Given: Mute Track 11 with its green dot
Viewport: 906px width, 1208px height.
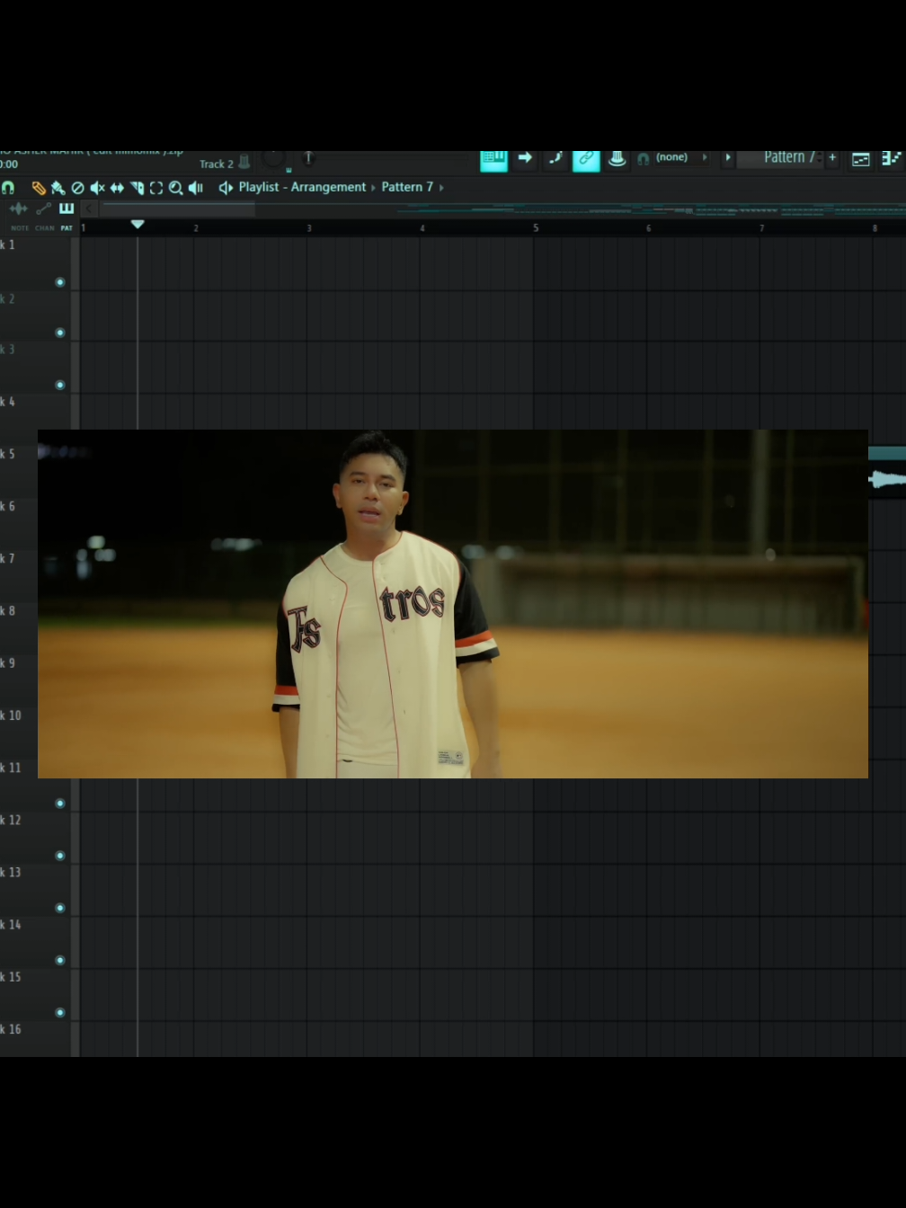Looking at the screenshot, I should click(x=60, y=804).
